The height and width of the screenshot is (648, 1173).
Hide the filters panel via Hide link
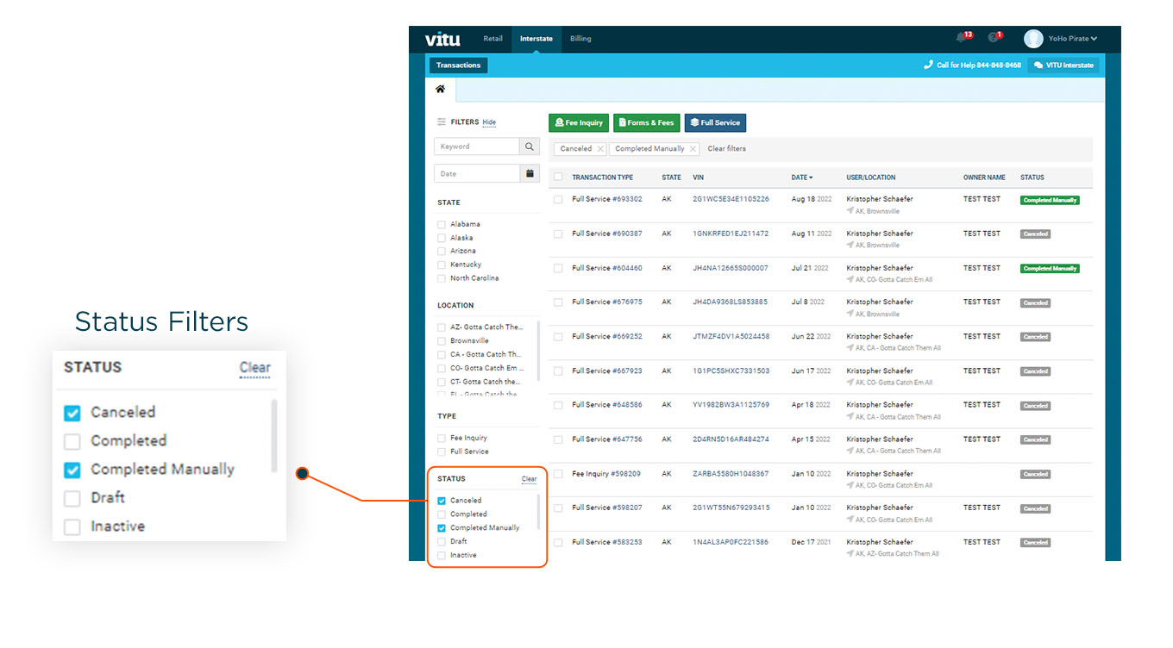tap(489, 122)
